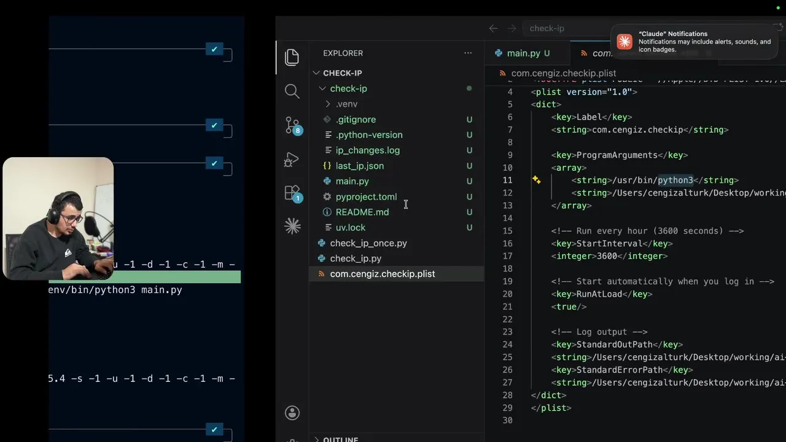Click the git icon beside .gitignore
Screen dimensions: 786x442
point(327,119)
